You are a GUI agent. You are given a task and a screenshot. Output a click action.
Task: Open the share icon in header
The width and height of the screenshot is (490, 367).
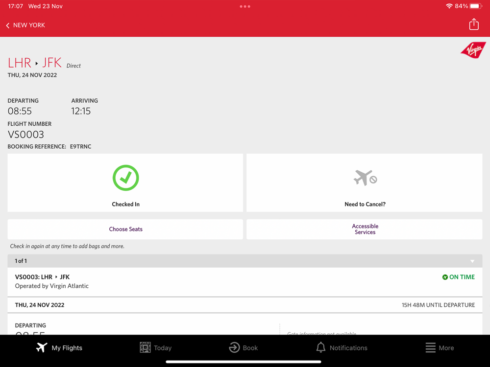click(x=474, y=24)
